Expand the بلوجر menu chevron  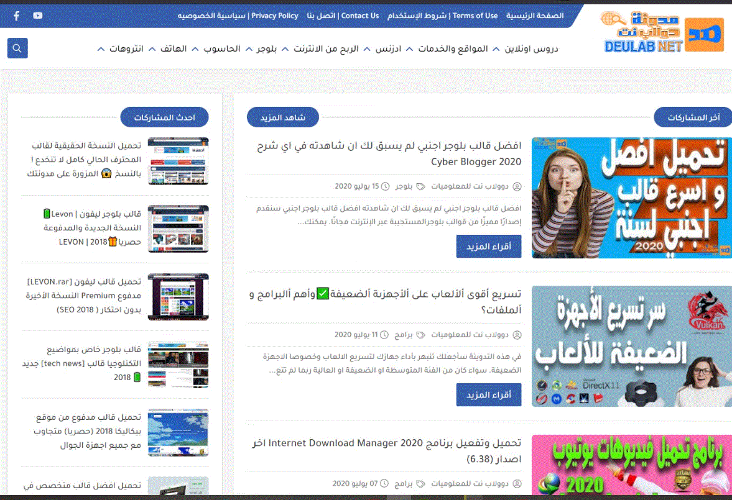coord(249,49)
